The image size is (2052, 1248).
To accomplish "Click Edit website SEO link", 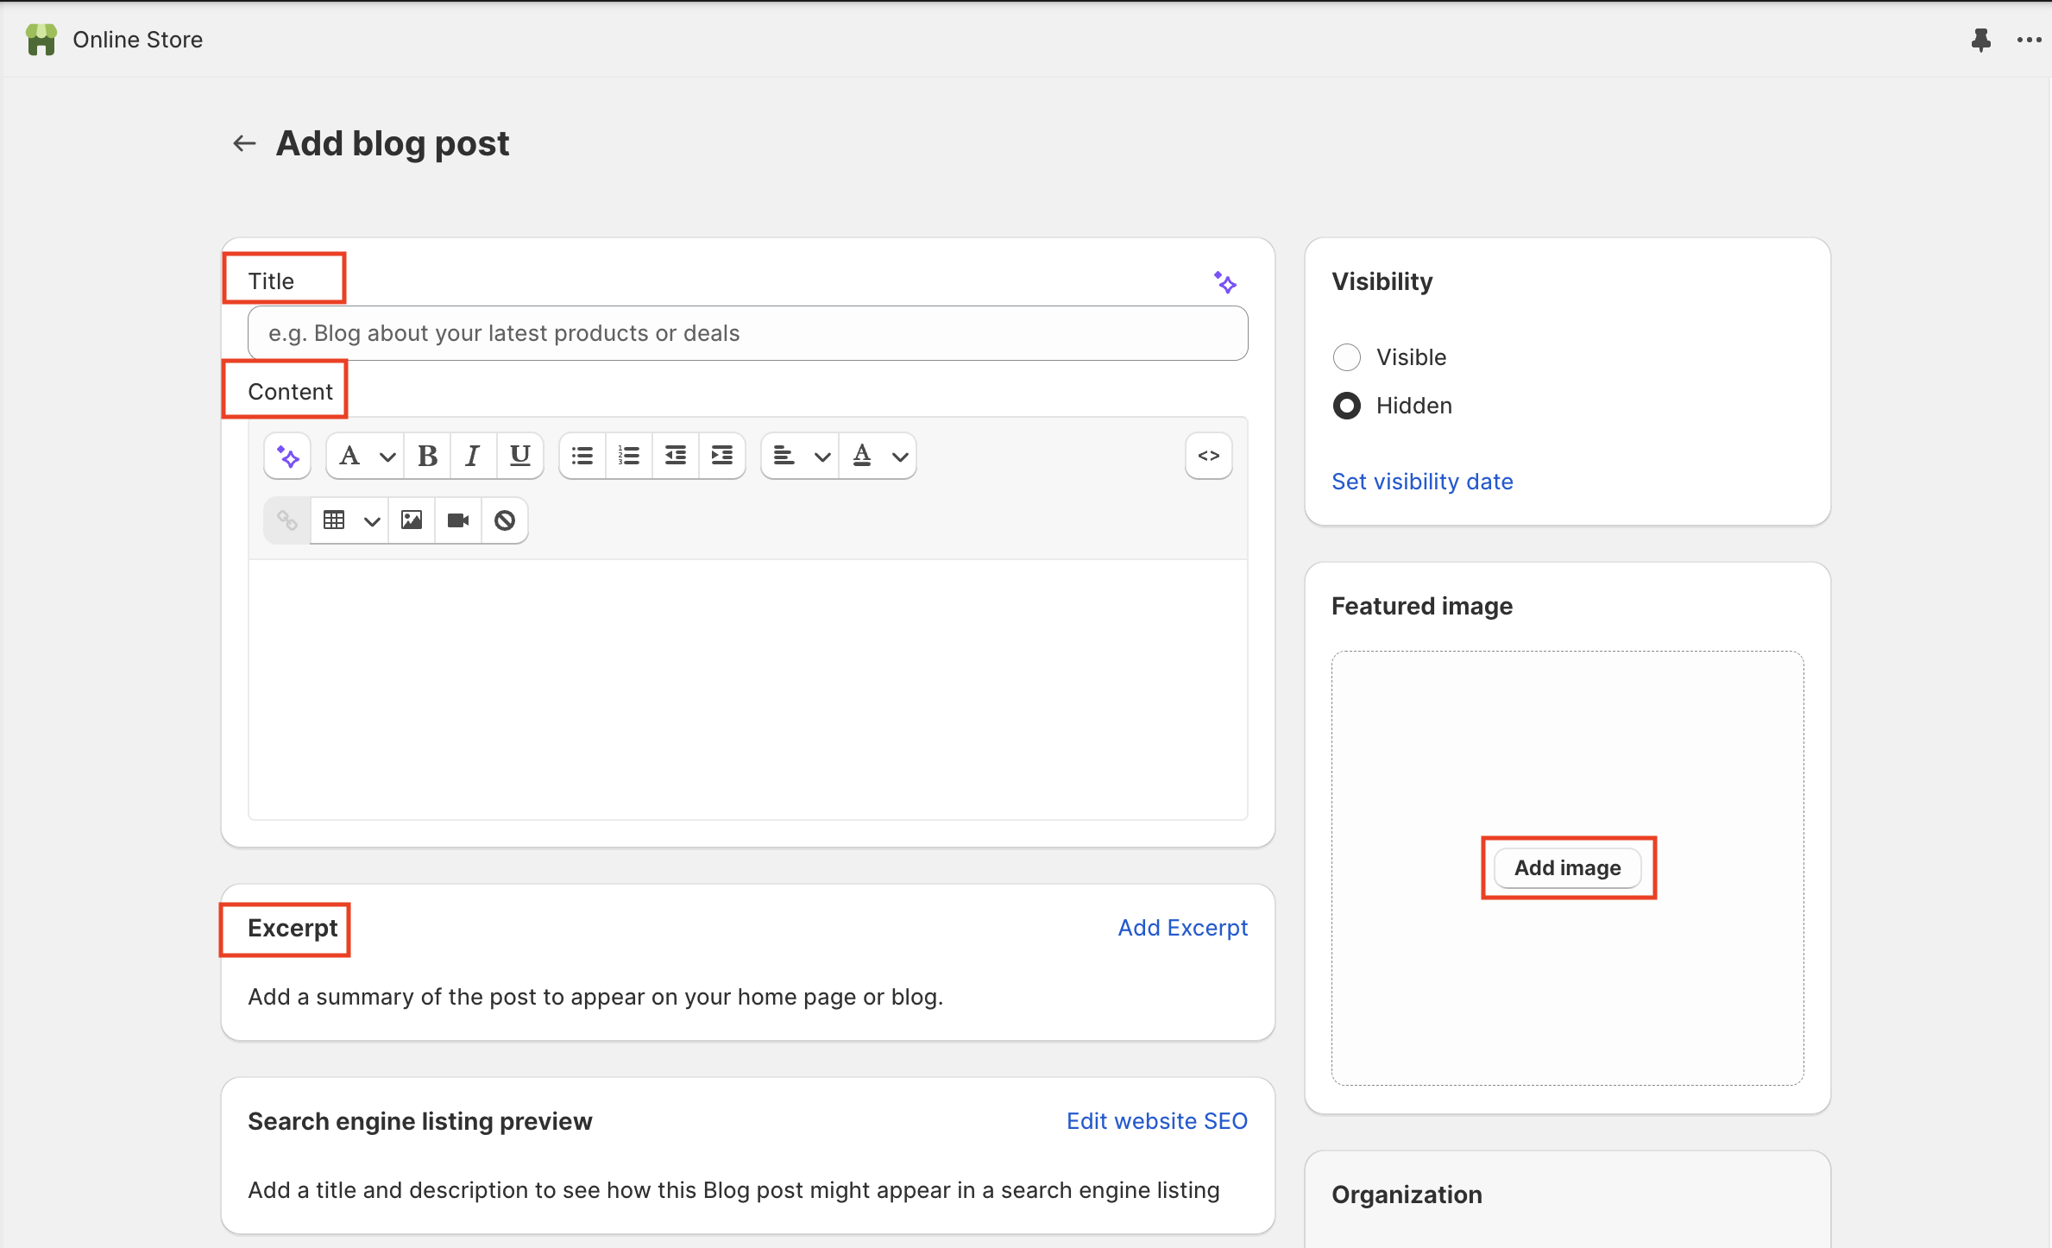I will [1156, 1121].
